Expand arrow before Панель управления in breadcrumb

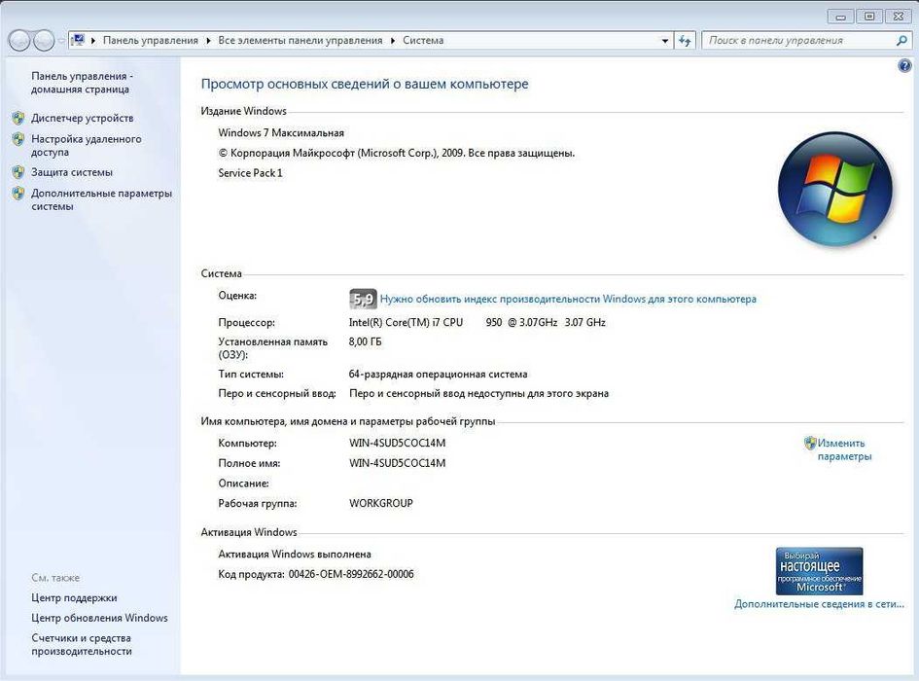pos(93,41)
